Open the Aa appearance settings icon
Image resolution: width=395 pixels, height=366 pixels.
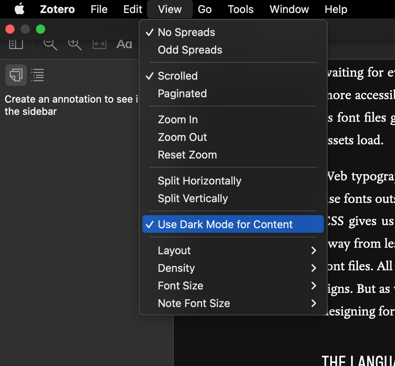tap(124, 44)
